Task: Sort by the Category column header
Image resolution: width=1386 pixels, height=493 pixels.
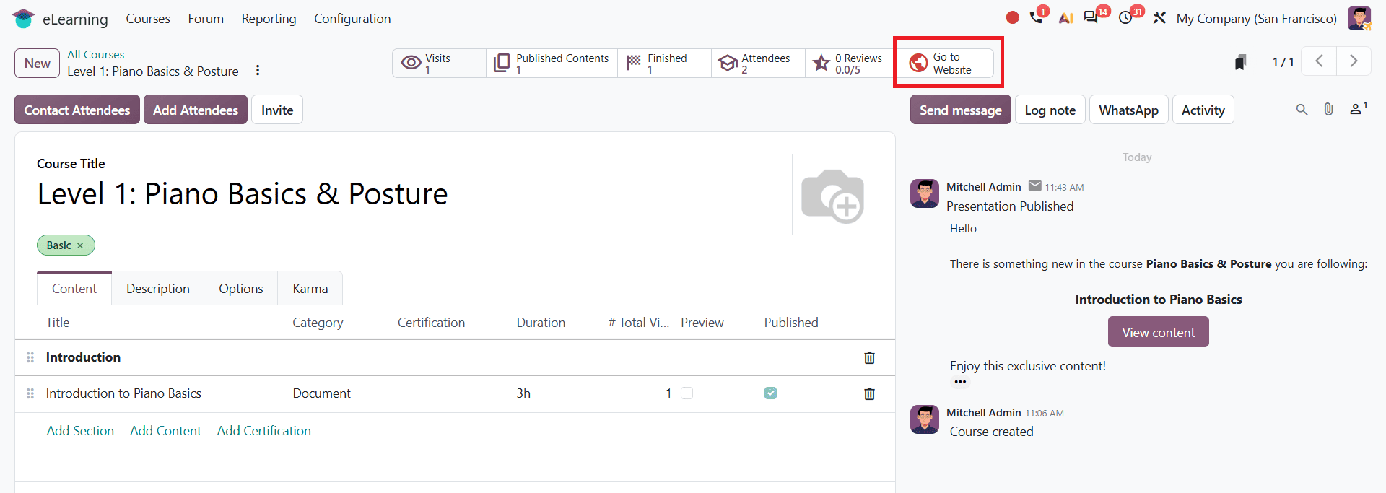Action: point(318,323)
